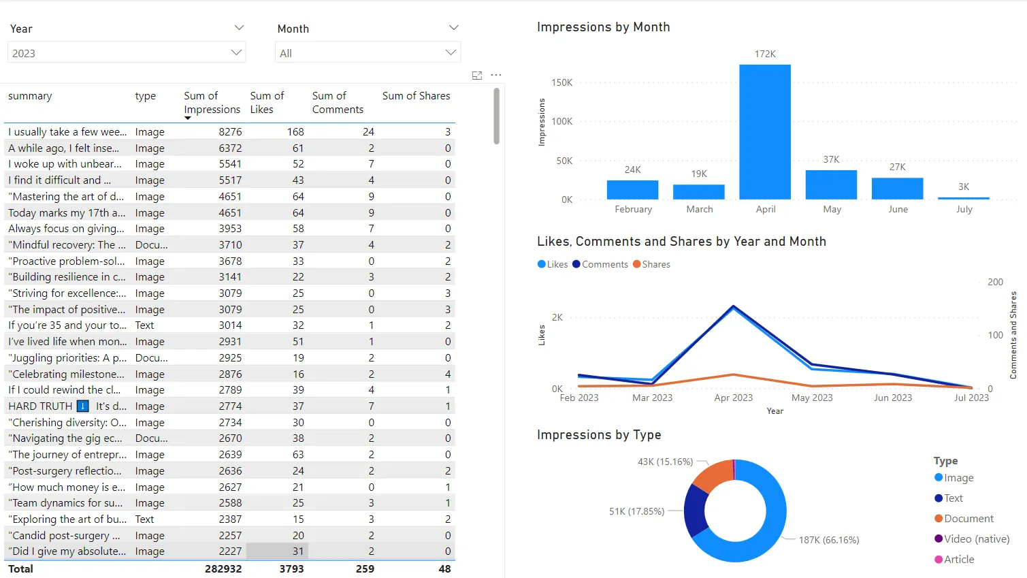The width and height of the screenshot is (1027, 578).
Task: Open focus mode icon above table
Action: pyautogui.click(x=477, y=76)
